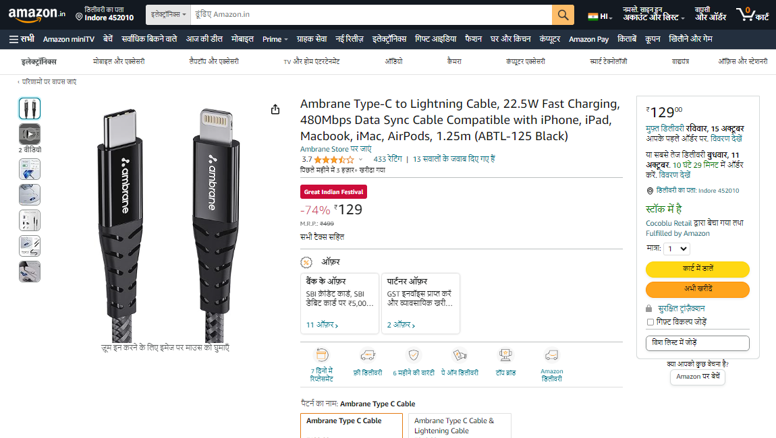This screenshot has height=438, width=776.
Task: Open the quantity dropdown
Action: (677, 249)
